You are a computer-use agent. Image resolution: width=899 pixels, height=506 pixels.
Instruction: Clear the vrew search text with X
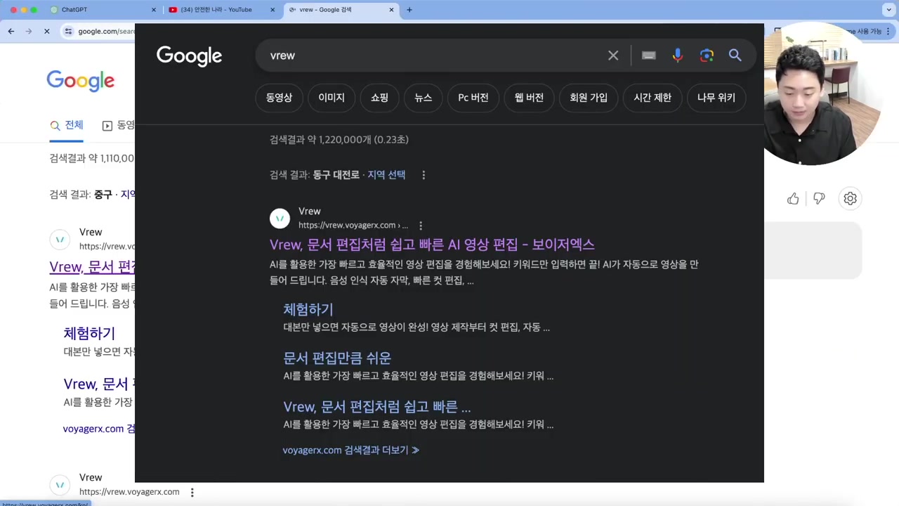613,56
